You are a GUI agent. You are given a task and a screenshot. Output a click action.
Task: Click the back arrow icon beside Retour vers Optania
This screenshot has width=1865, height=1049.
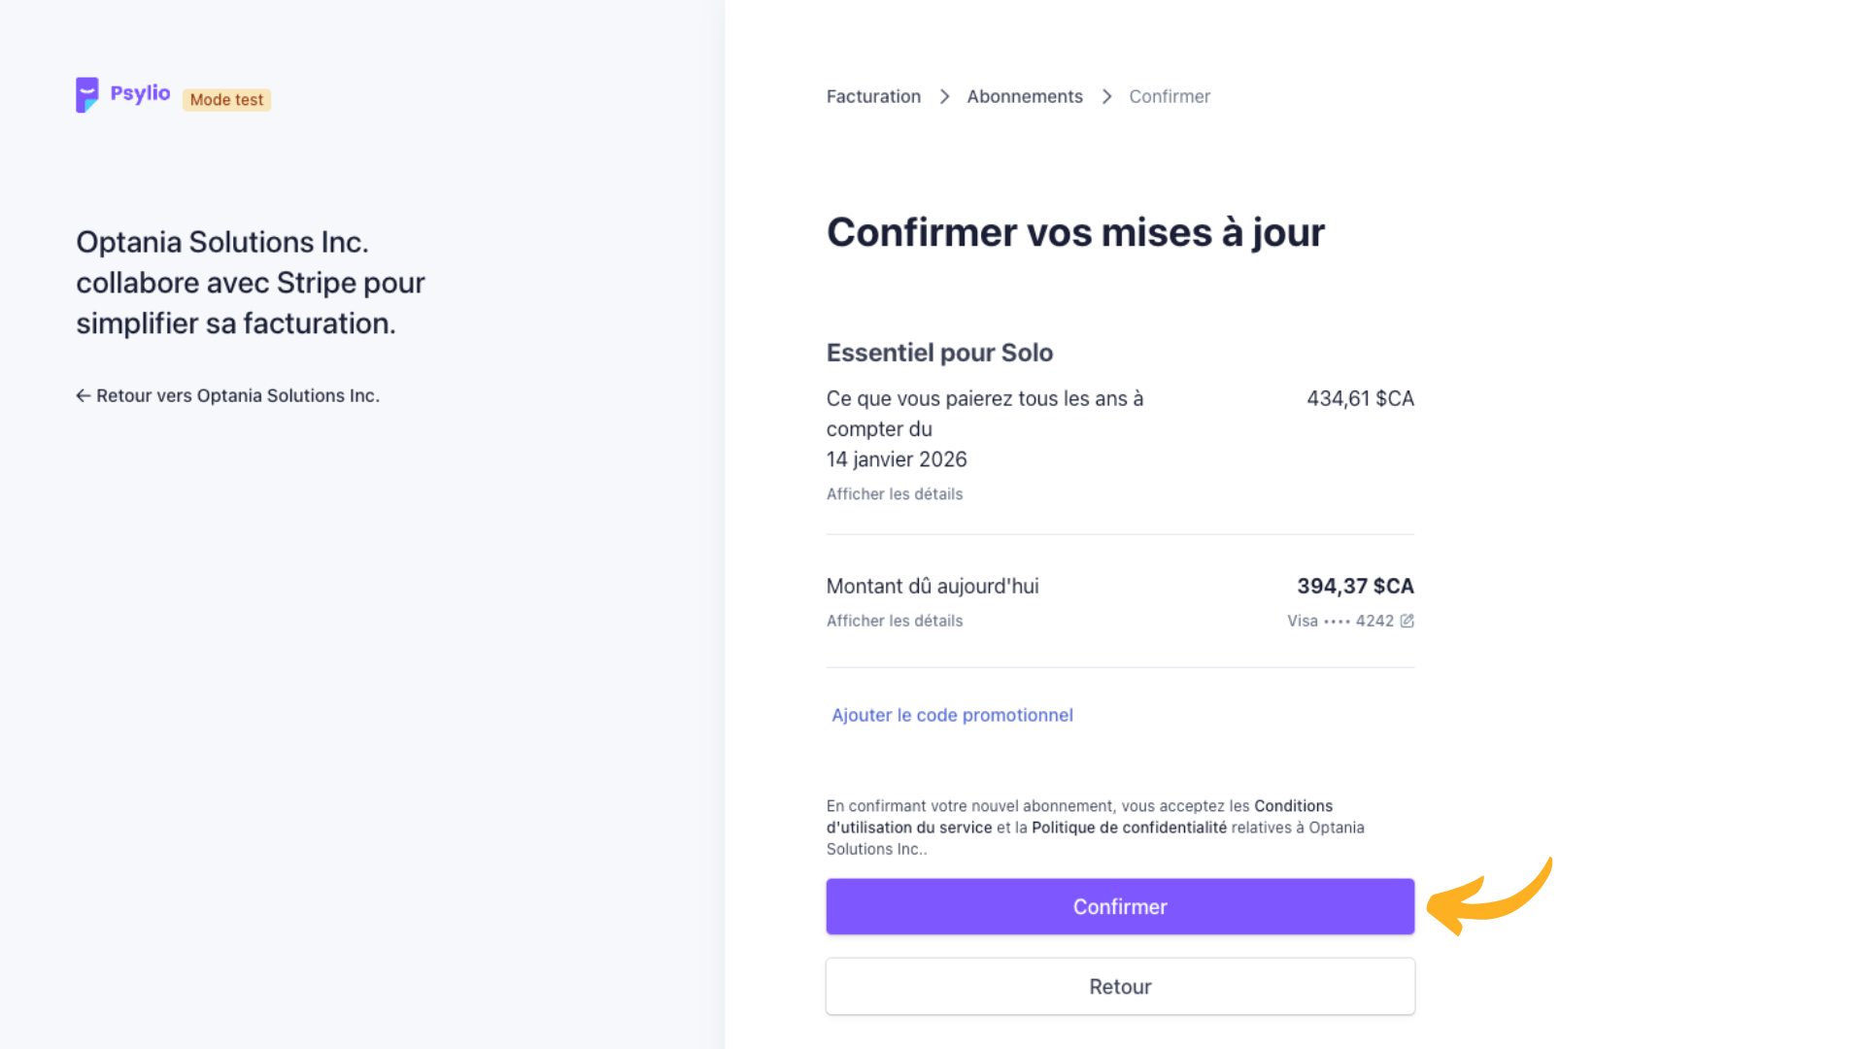coord(83,395)
